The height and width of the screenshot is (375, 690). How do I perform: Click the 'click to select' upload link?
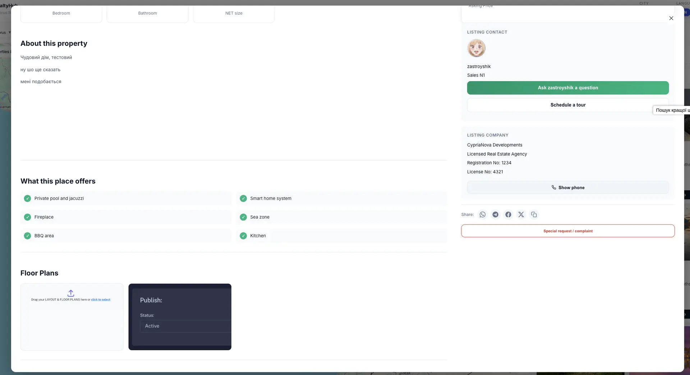(x=101, y=300)
